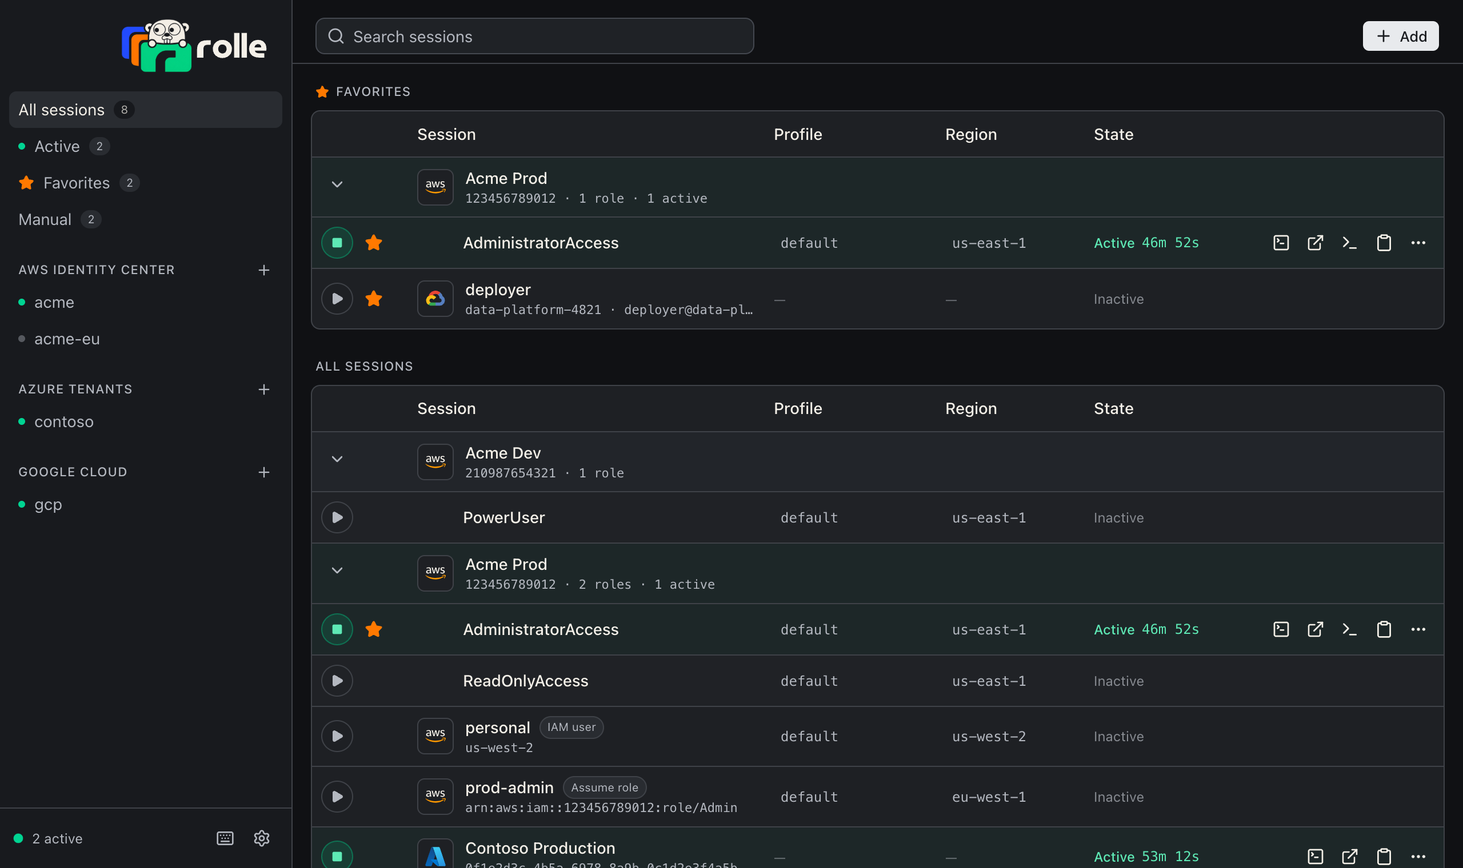This screenshot has height=868, width=1463.
Task: Click State column header in All Sessions table
Action: click(1114, 409)
